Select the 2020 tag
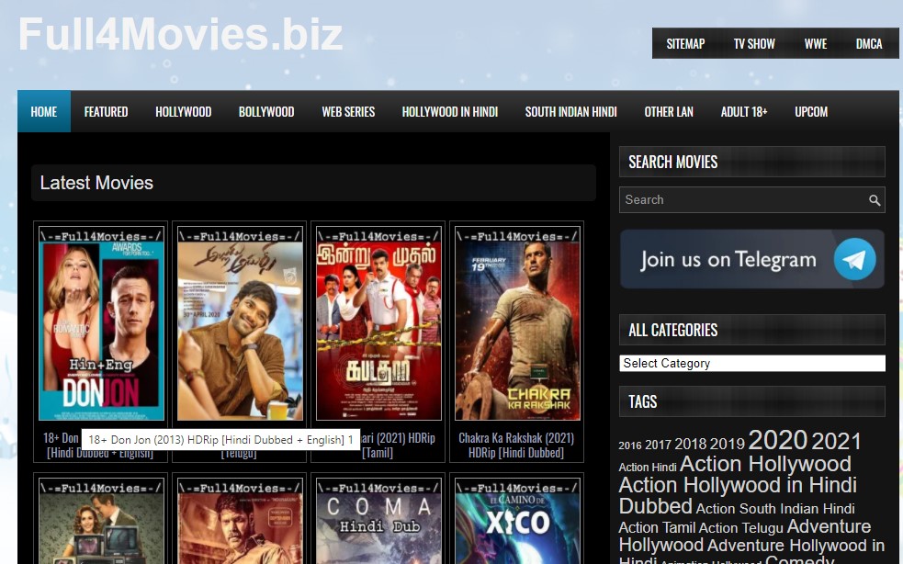Image resolution: width=903 pixels, height=564 pixels. coord(777,440)
